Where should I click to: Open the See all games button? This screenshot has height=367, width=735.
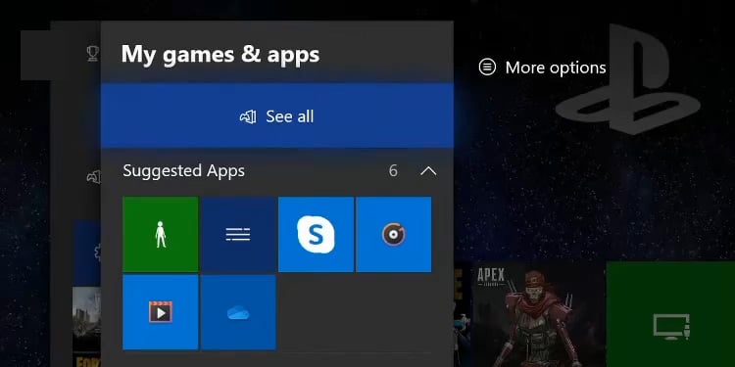tap(277, 116)
